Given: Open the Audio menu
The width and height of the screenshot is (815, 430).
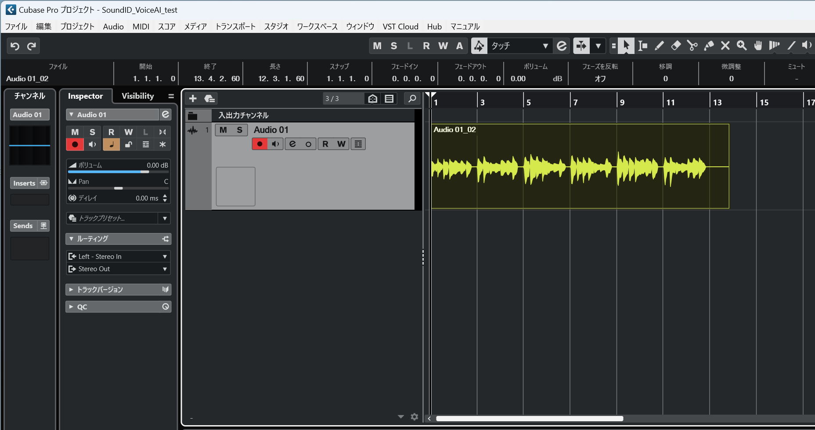Looking at the screenshot, I should (113, 26).
